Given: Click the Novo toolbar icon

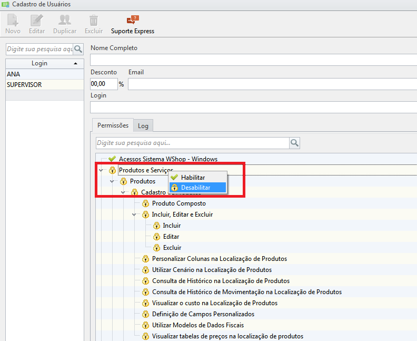Looking at the screenshot, I should click(x=13, y=20).
